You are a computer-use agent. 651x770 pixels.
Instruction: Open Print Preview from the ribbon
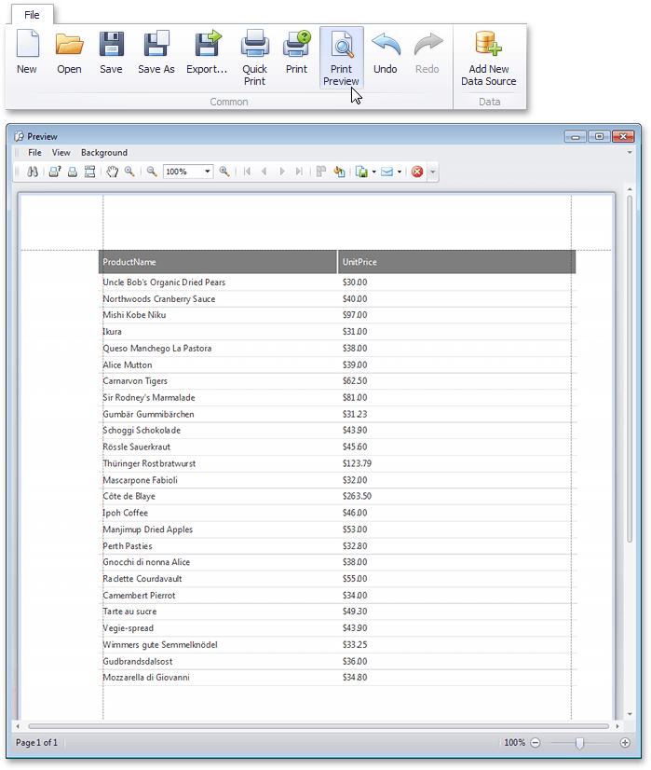pos(342,58)
